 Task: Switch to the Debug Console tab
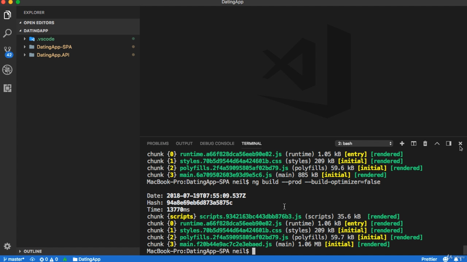[x=217, y=143]
